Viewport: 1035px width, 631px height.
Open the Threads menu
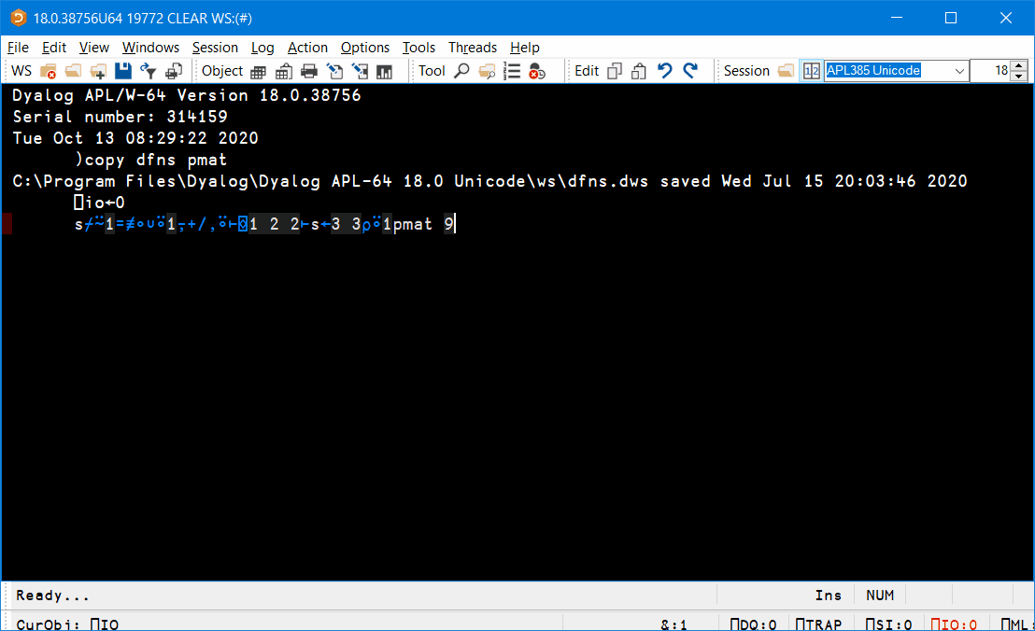click(473, 48)
